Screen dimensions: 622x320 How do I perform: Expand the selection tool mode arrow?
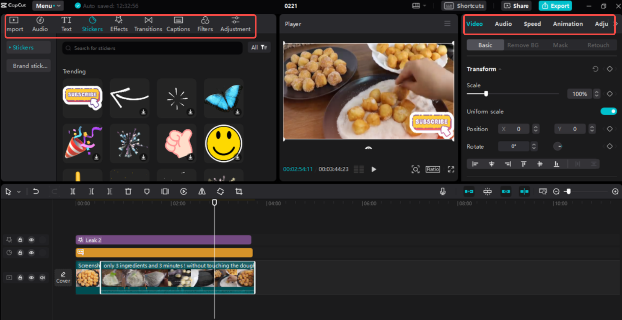click(x=19, y=192)
